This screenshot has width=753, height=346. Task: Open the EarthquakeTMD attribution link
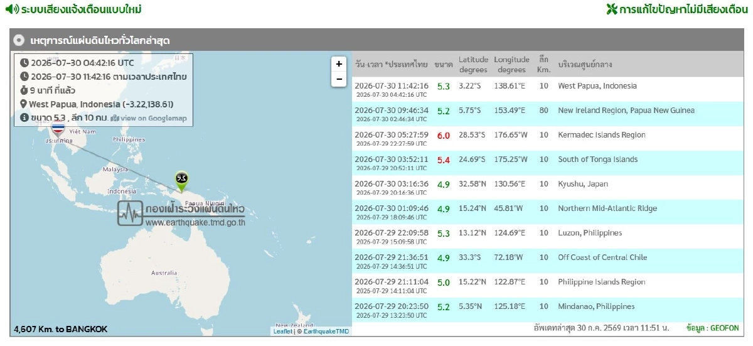pos(327,331)
